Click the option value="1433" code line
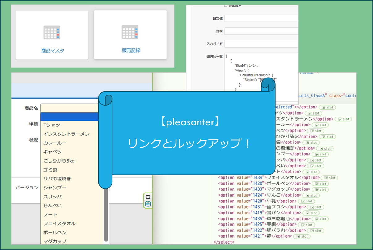This screenshot has width=373, height=250. 264,189
